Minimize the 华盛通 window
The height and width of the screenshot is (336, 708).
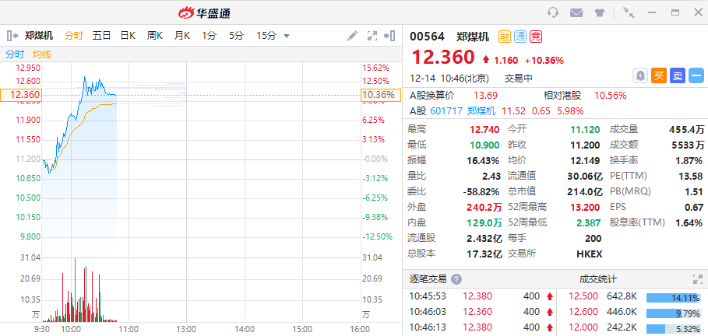click(652, 12)
